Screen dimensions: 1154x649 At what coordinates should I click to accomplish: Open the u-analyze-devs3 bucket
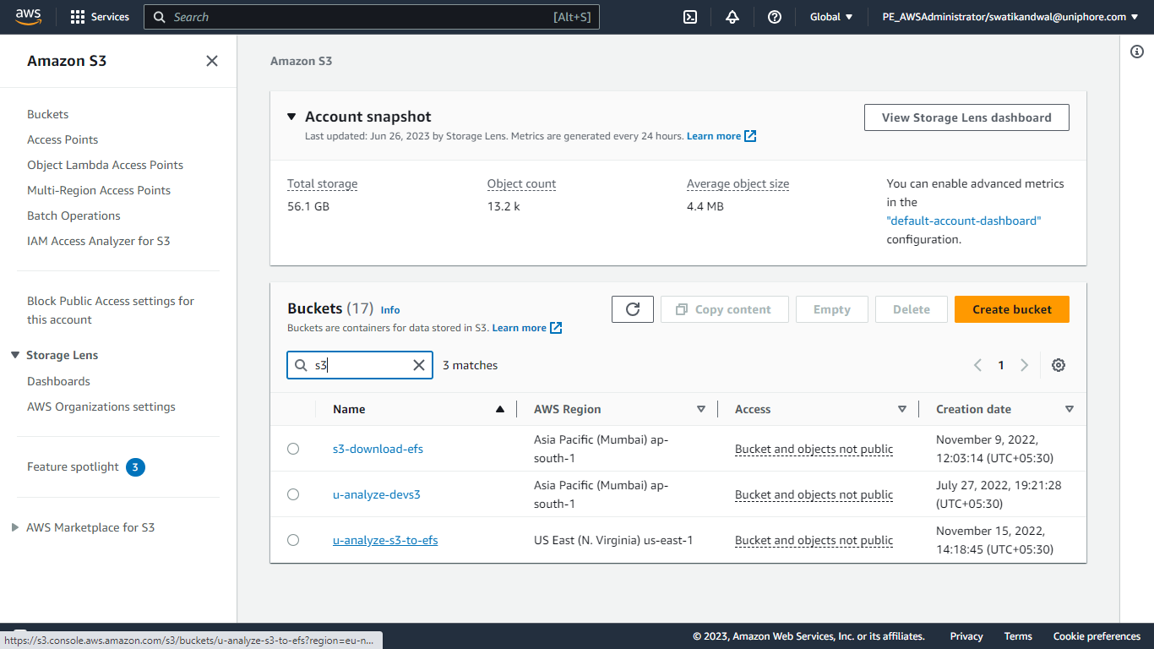pos(376,494)
